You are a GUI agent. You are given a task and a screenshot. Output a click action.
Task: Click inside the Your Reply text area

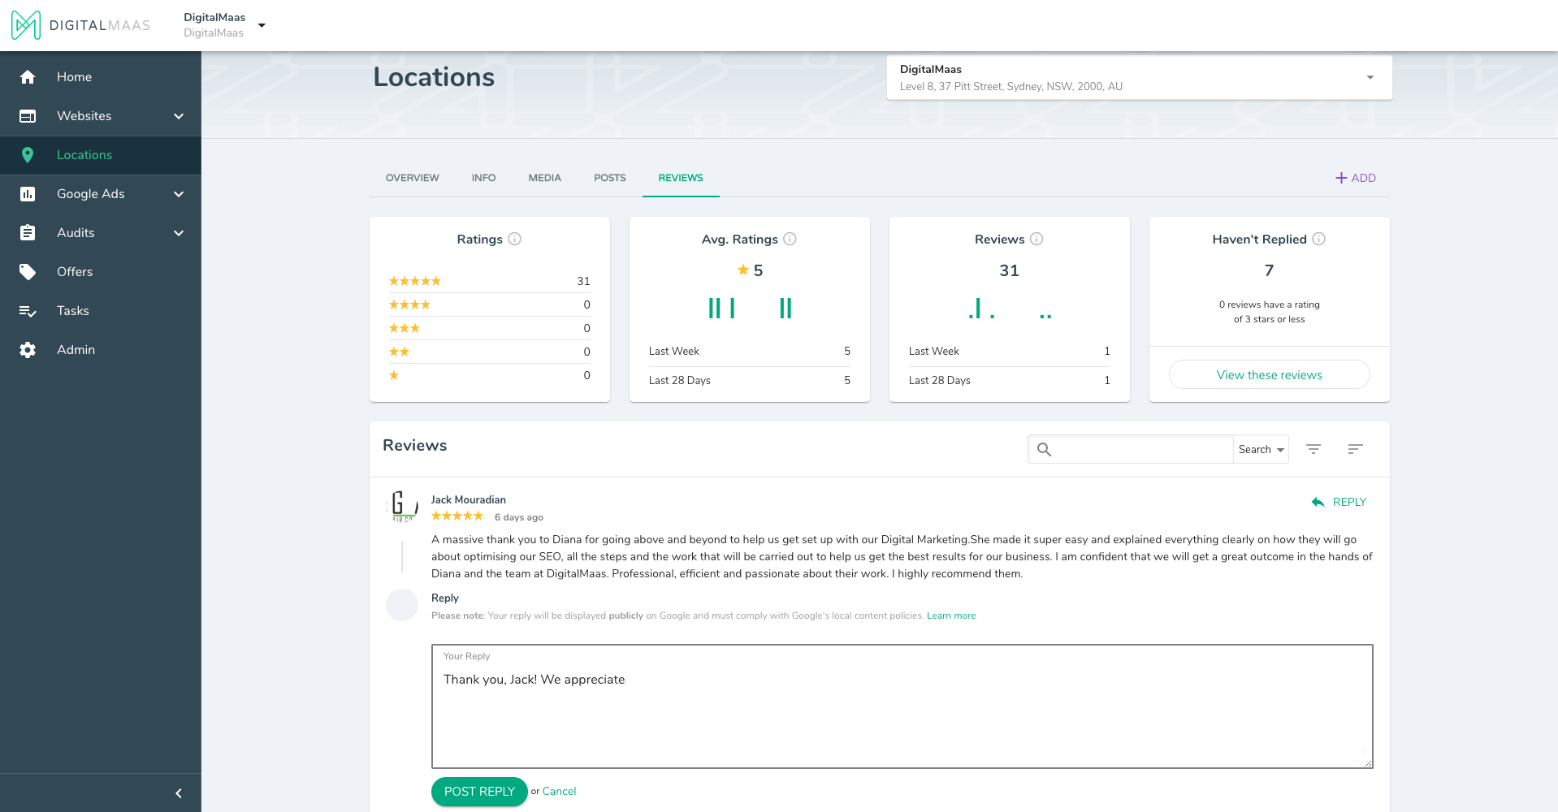pos(902,706)
